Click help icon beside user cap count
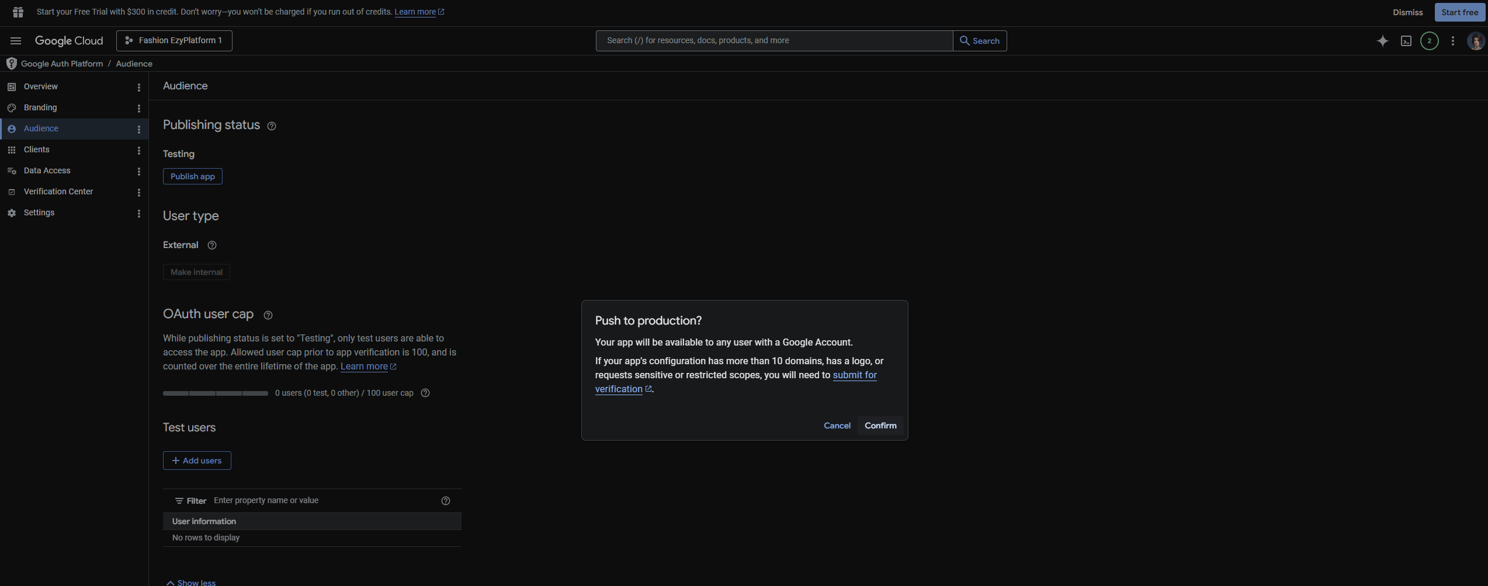 point(425,393)
